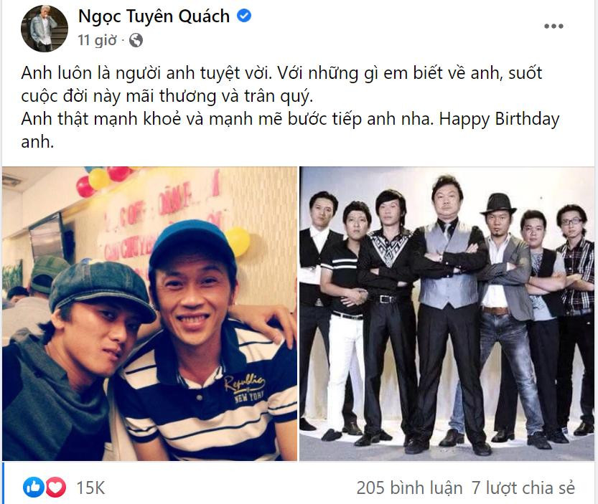Open the 205 bình luận comments
This screenshot has height=504, width=598.
[x=409, y=488]
